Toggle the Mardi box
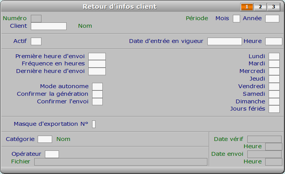The image size is (285, 174). (x=274, y=64)
